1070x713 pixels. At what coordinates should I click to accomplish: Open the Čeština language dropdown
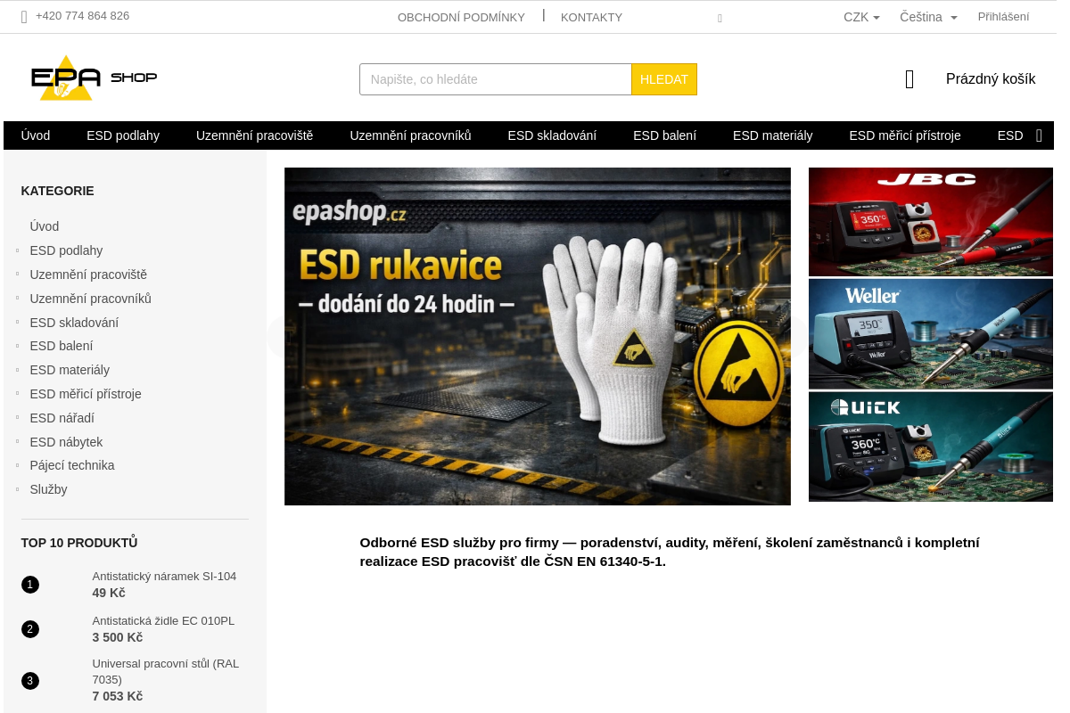coord(928,17)
